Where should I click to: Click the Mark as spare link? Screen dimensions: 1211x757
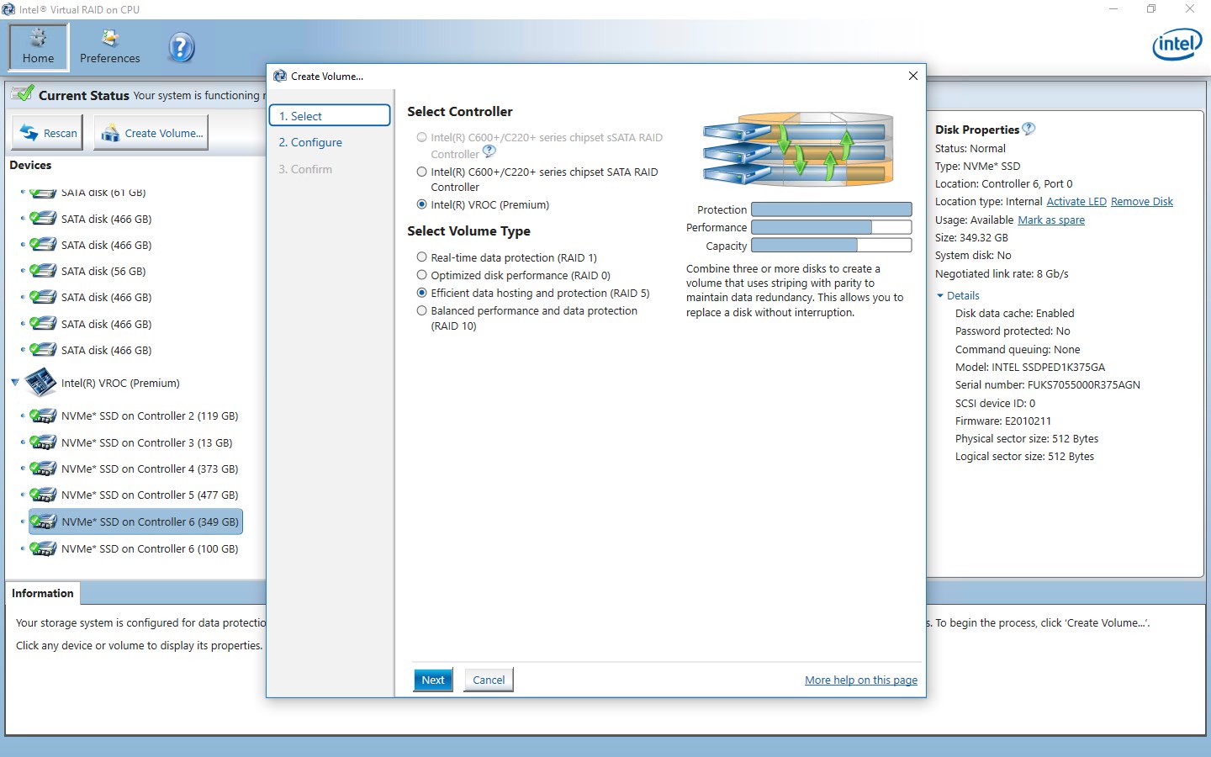click(1051, 220)
